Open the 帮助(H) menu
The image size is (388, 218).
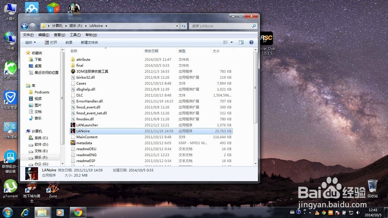[x=91, y=35]
